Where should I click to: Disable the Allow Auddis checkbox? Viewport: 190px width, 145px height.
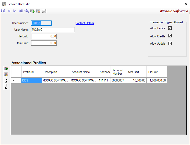170,43
